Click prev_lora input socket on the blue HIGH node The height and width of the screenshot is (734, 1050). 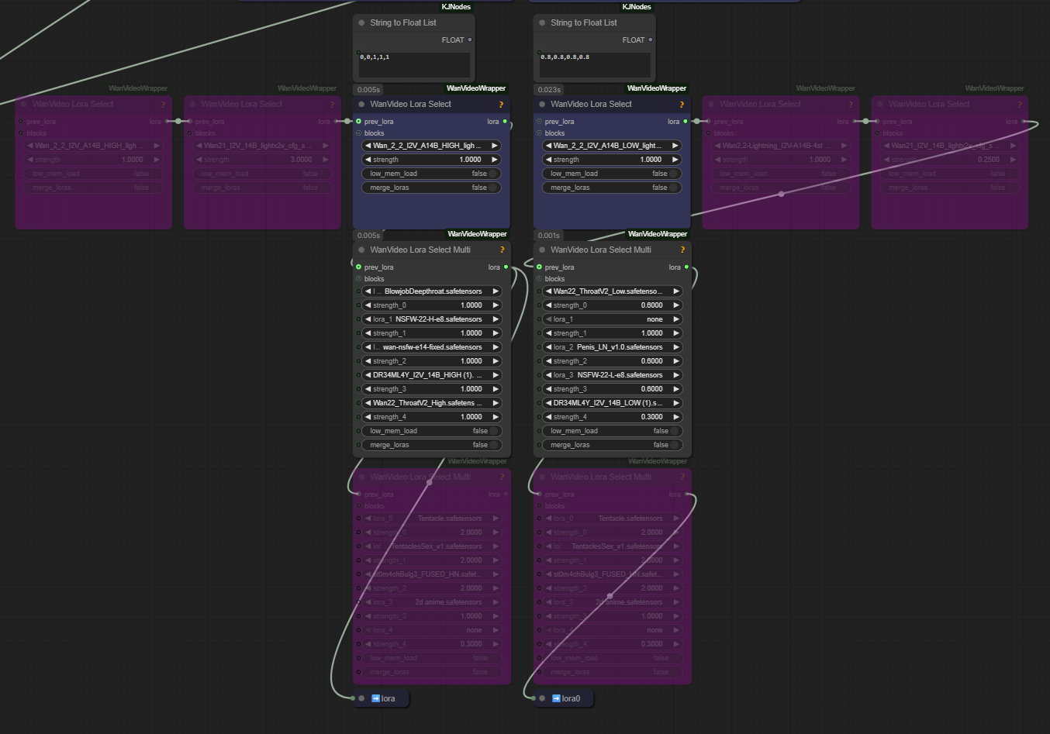click(x=358, y=121)
